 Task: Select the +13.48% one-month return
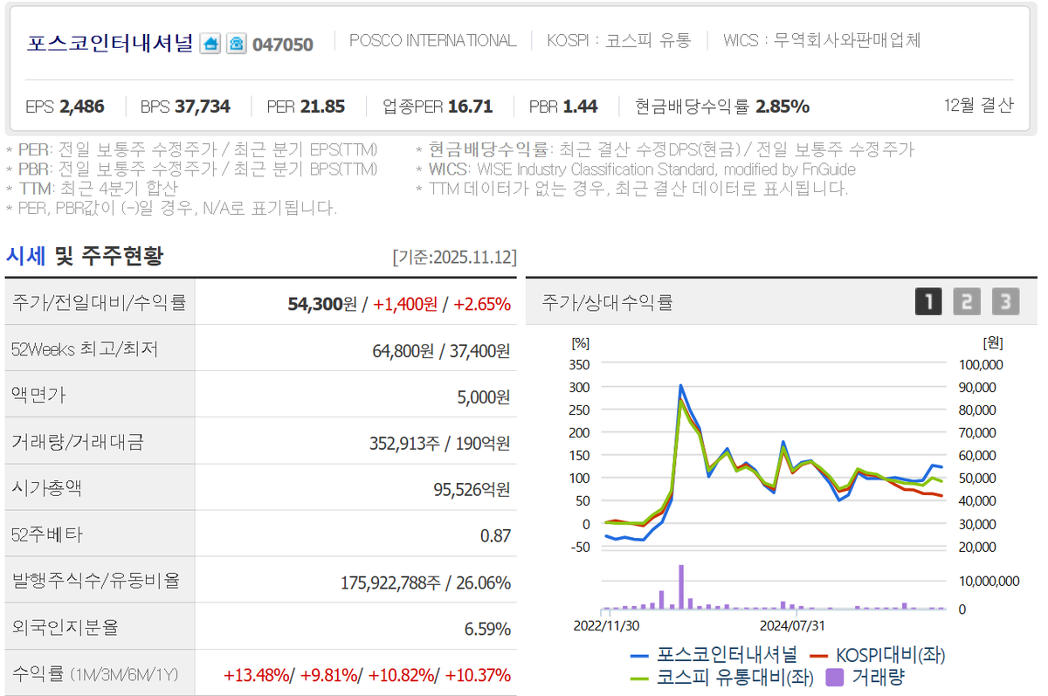(x=256, y=674)
